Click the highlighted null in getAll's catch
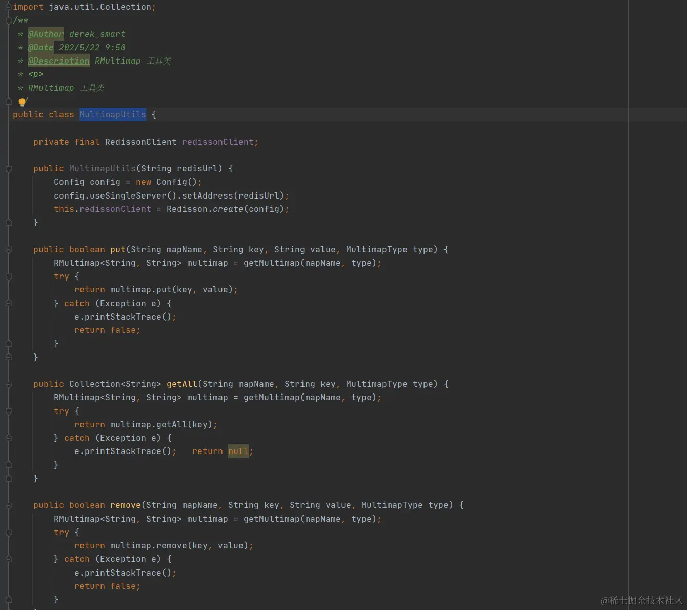The image size is (687, 610). coord(238,451)
